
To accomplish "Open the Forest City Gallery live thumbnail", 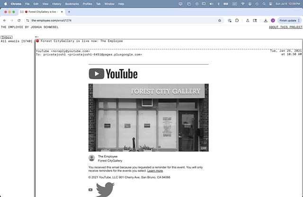I will [148, 117].
